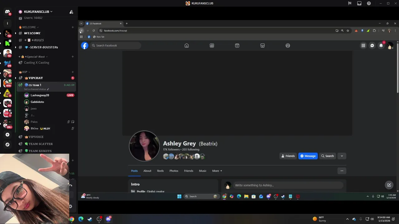Screen dimensions: 399x224
Task: Expand KUKUFANSCLUB server dropdown
Action: coord(51,12)
